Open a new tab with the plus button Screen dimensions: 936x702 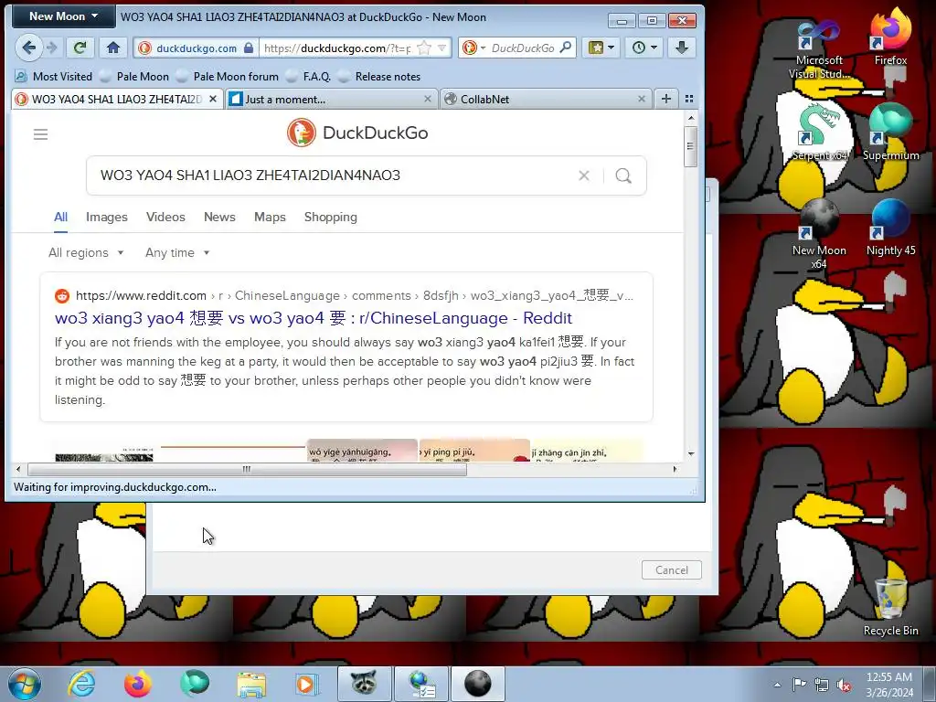click(x=666, y=99)
